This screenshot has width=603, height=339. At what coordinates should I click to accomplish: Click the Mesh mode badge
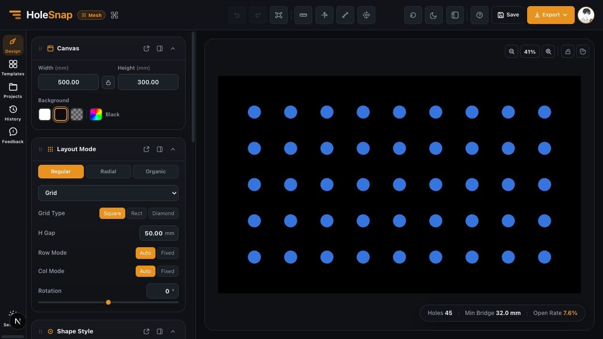coord(91,15)
